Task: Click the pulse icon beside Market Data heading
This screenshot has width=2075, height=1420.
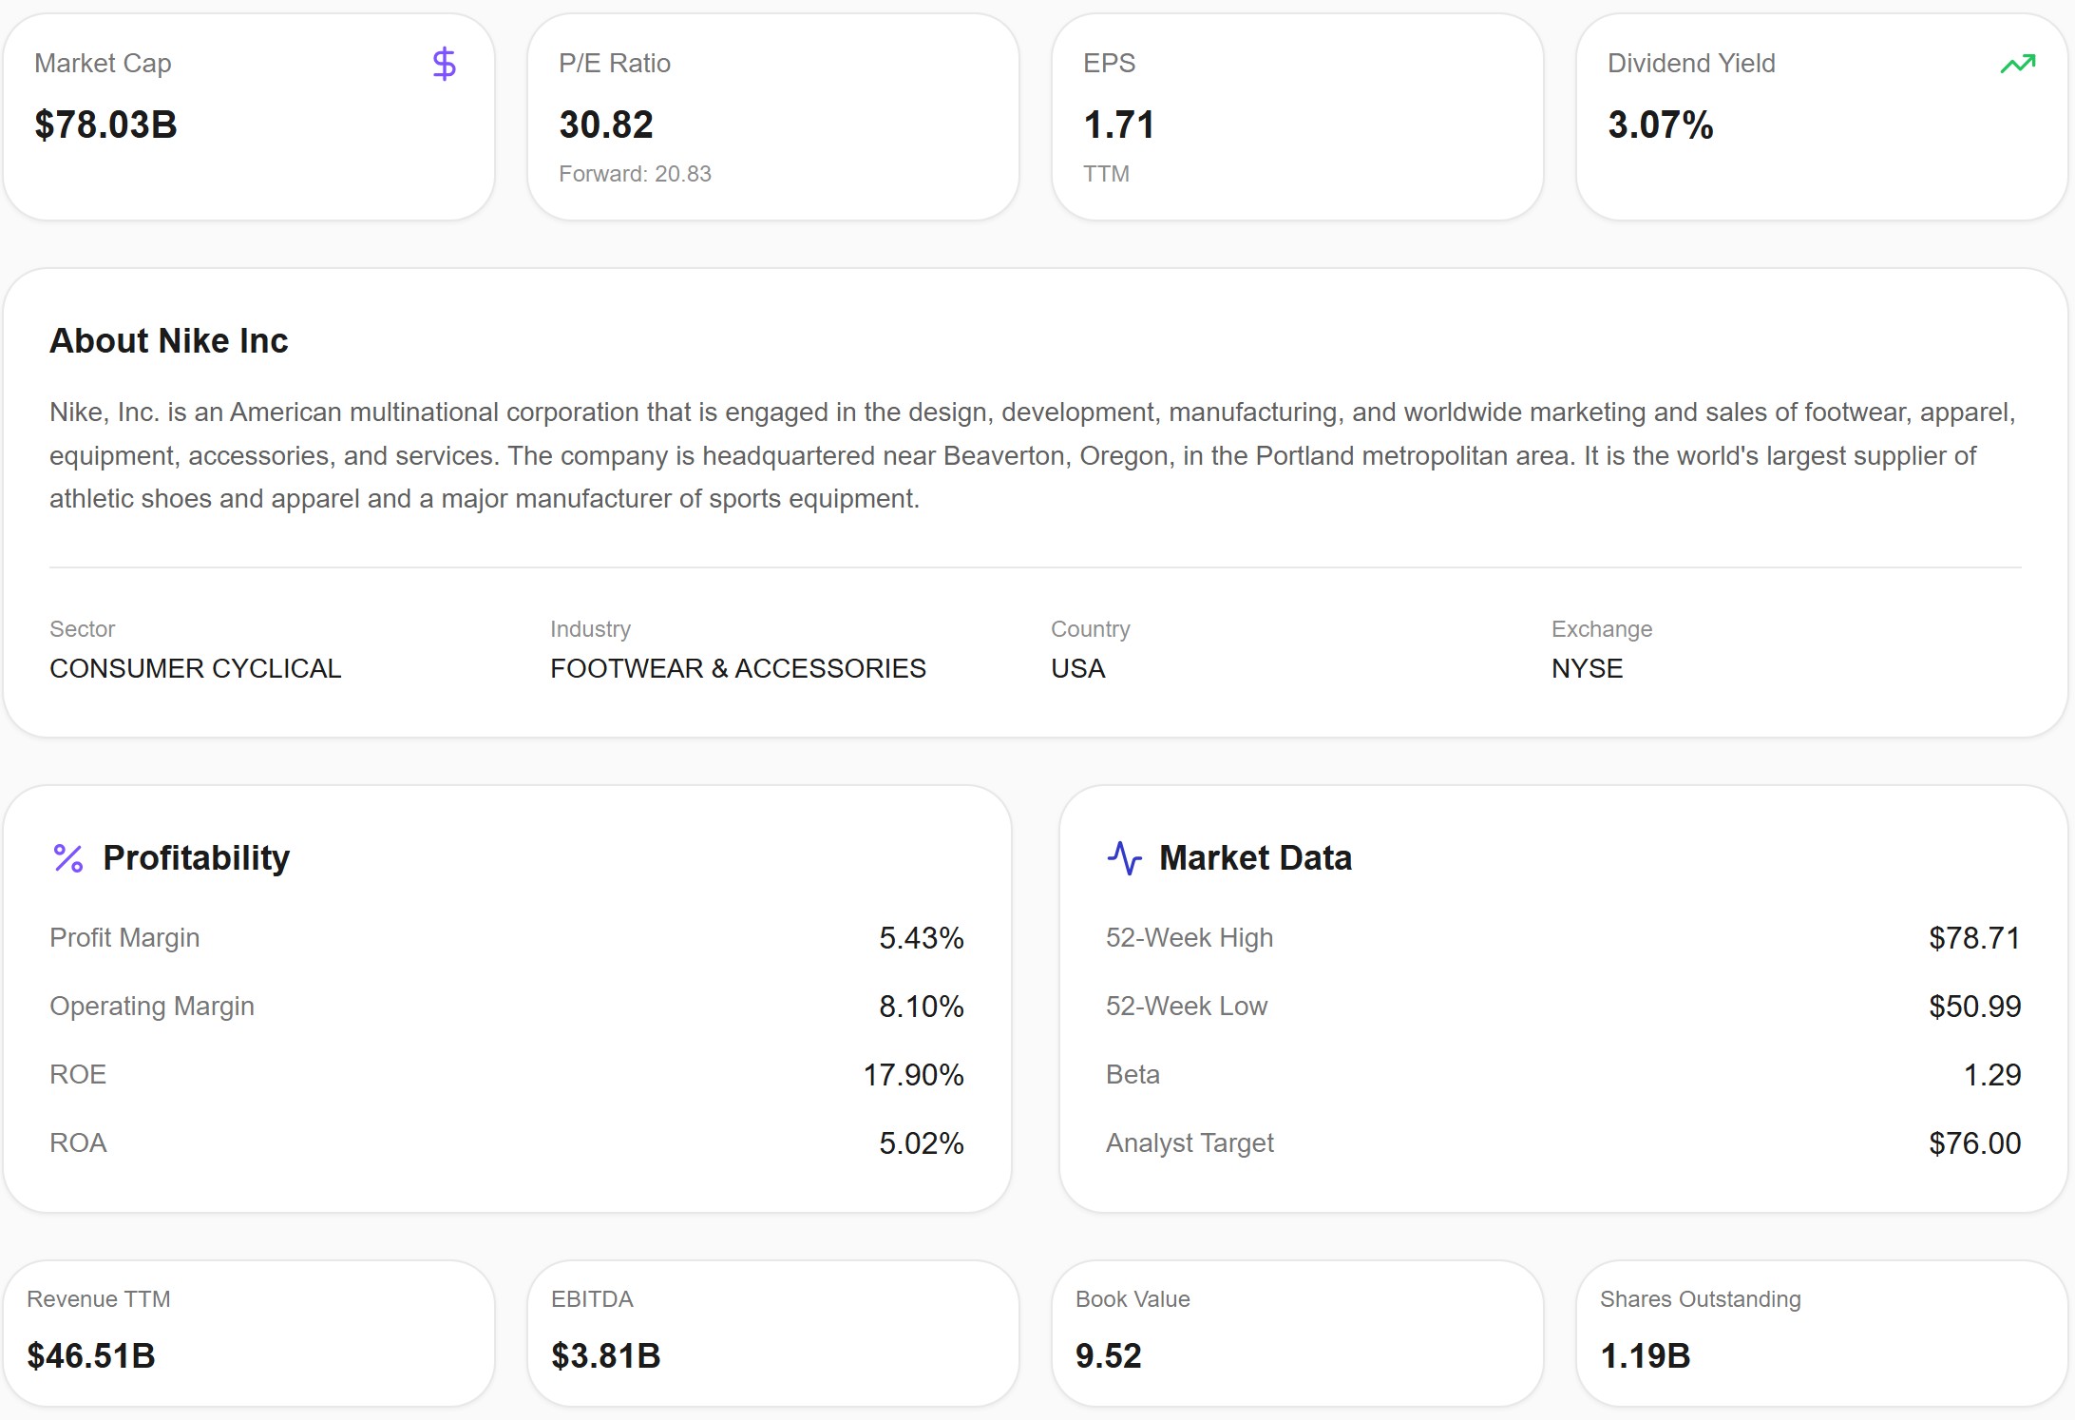Action: click(x=1124, y=857)
